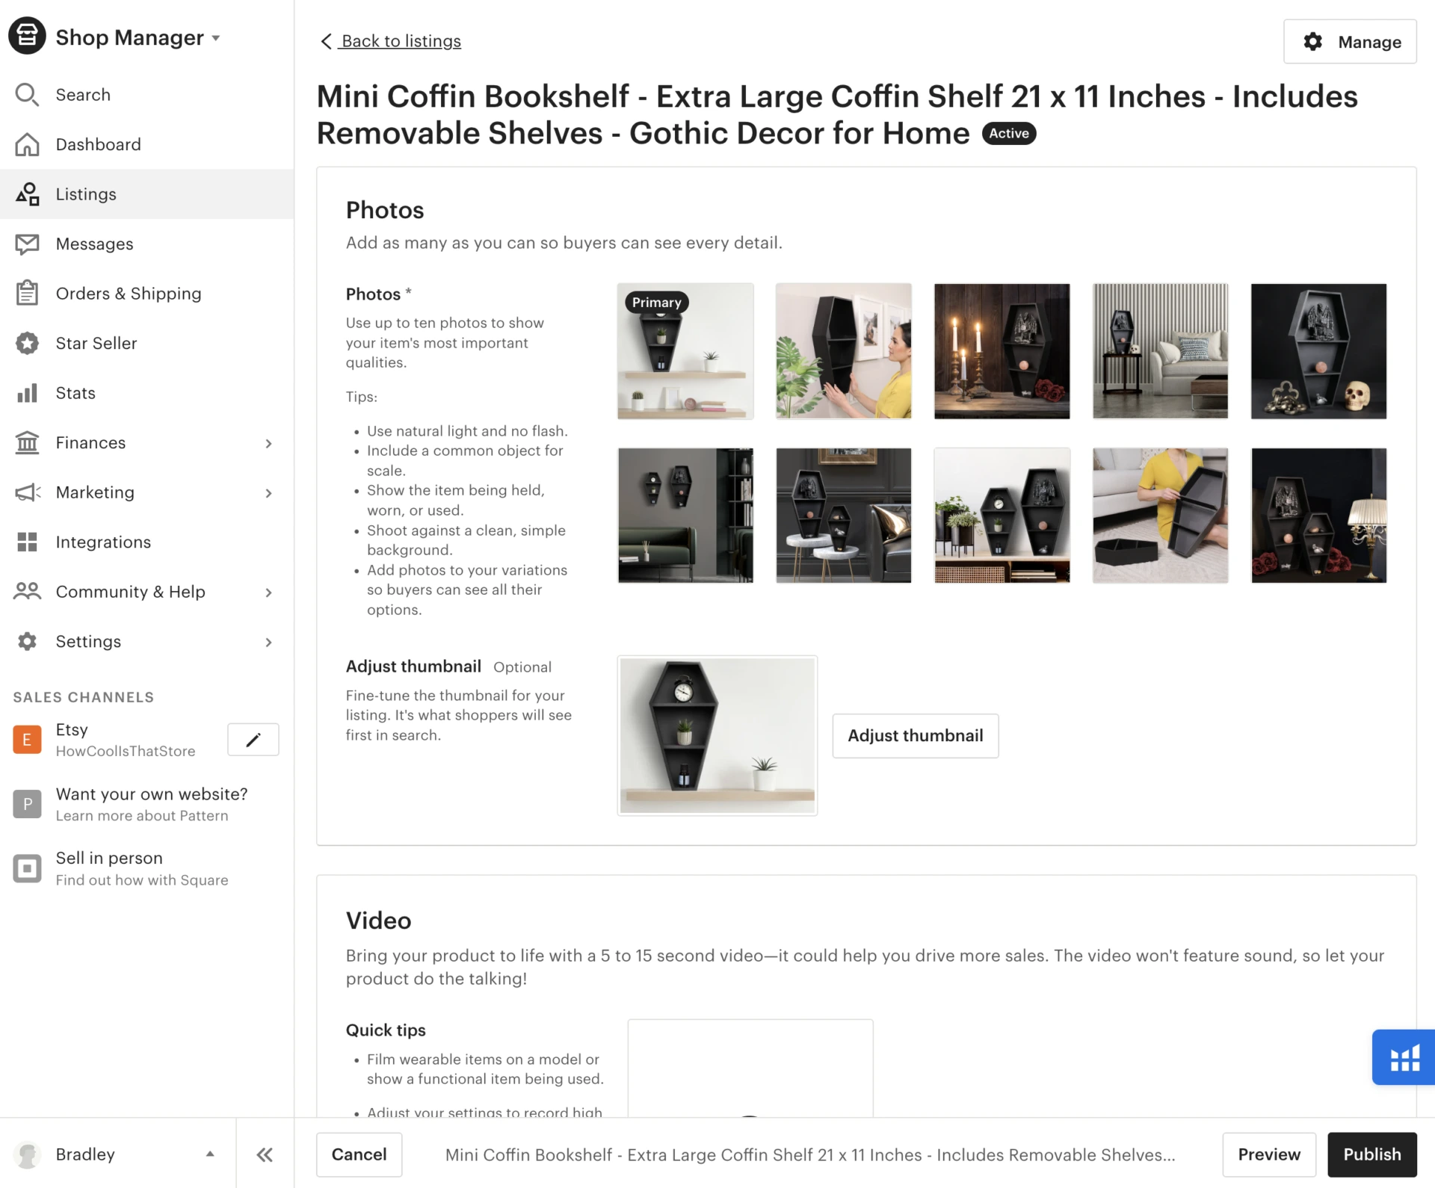Expand the Marketing submenu chevron

tap(269, 492)
